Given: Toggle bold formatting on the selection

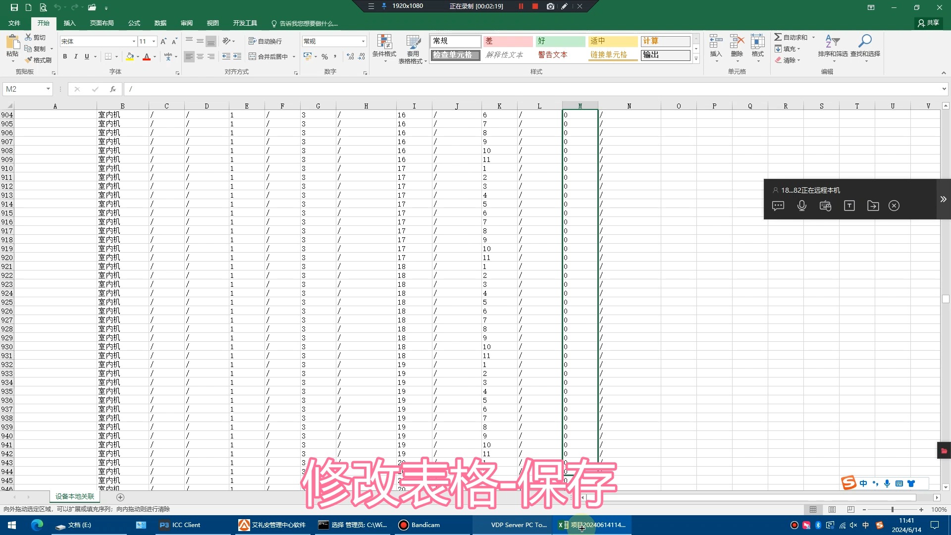Looking at the screenshot, I should 65,56.
